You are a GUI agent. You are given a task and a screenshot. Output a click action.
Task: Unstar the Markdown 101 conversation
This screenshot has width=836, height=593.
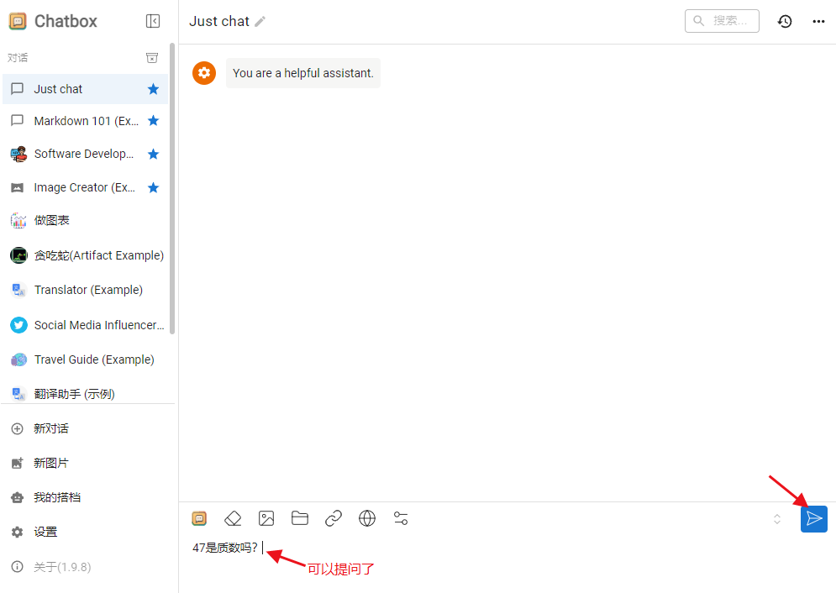click(x=152, y=120)
